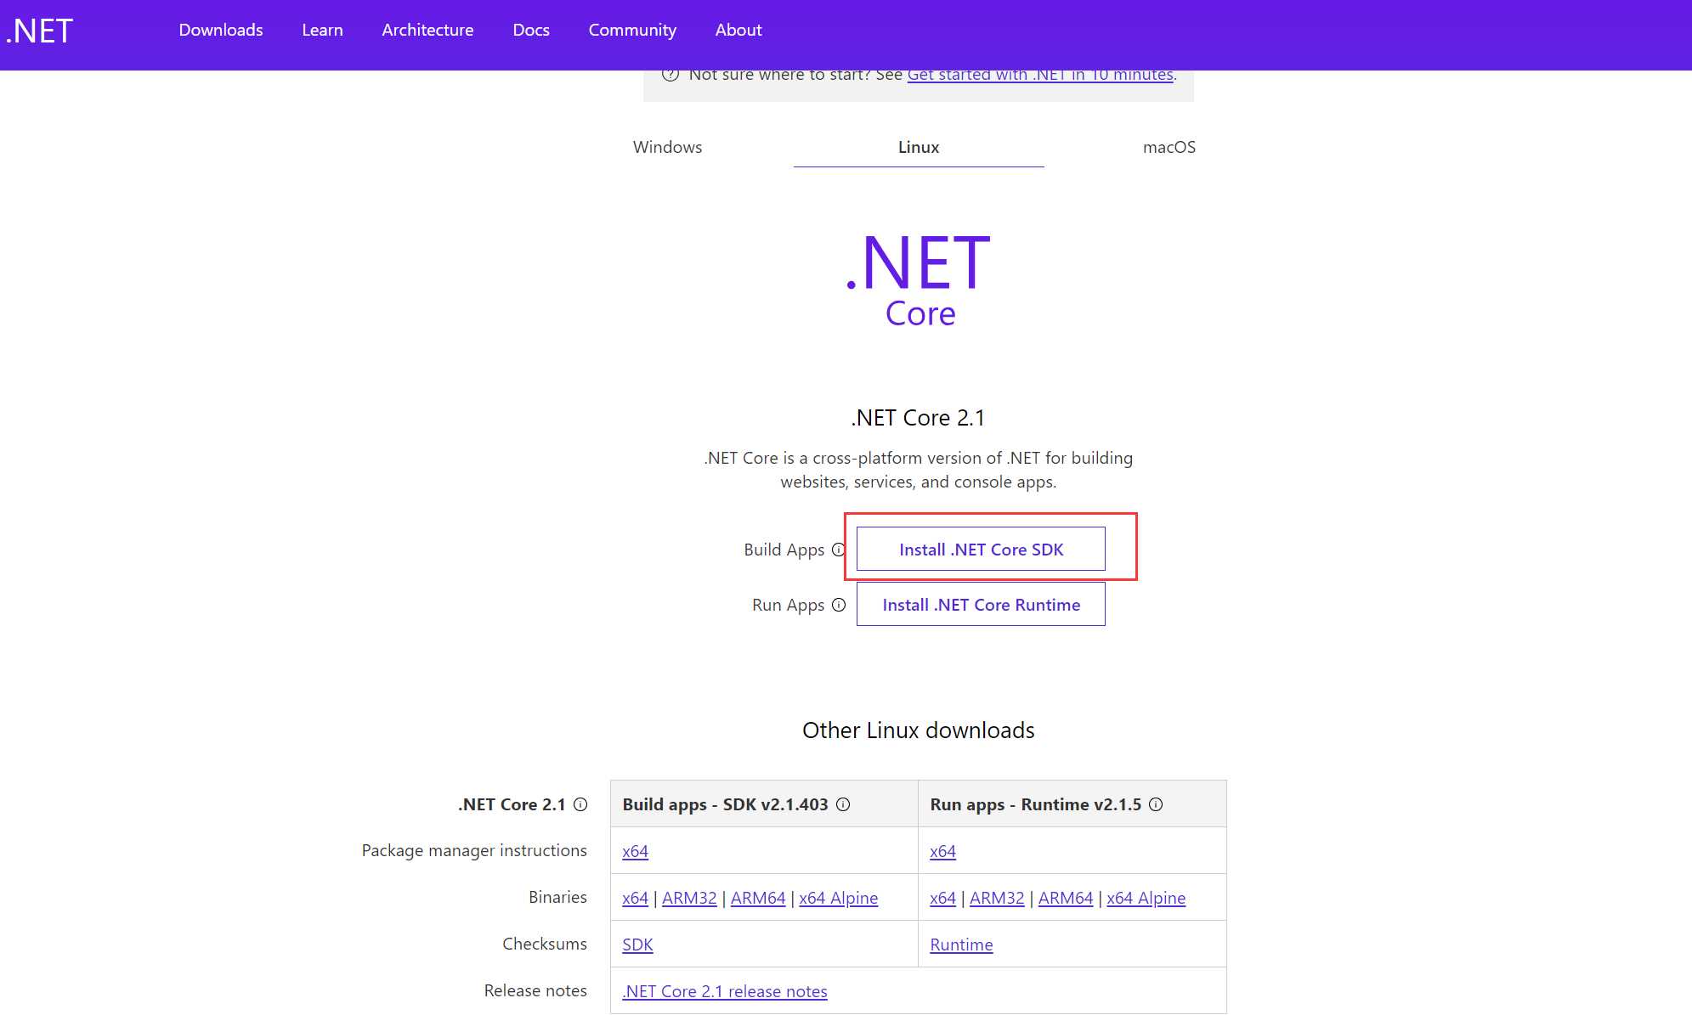This screenshot has width=1692, height=1015.
Task: Click the Other Linux downloads heading
Action: [919, 730]
